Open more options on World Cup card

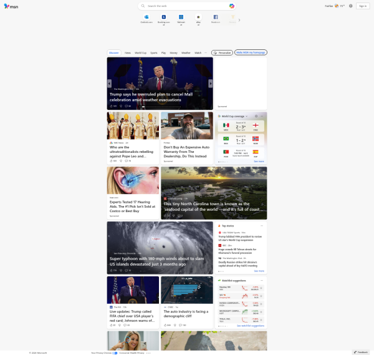tap(262, 116)
